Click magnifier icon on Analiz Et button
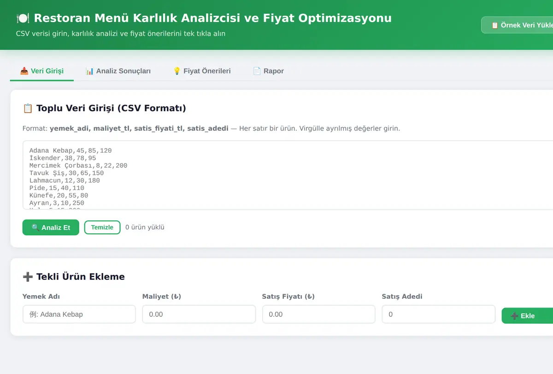This screenshot has height=374, width=553. [x=35, y=227]
